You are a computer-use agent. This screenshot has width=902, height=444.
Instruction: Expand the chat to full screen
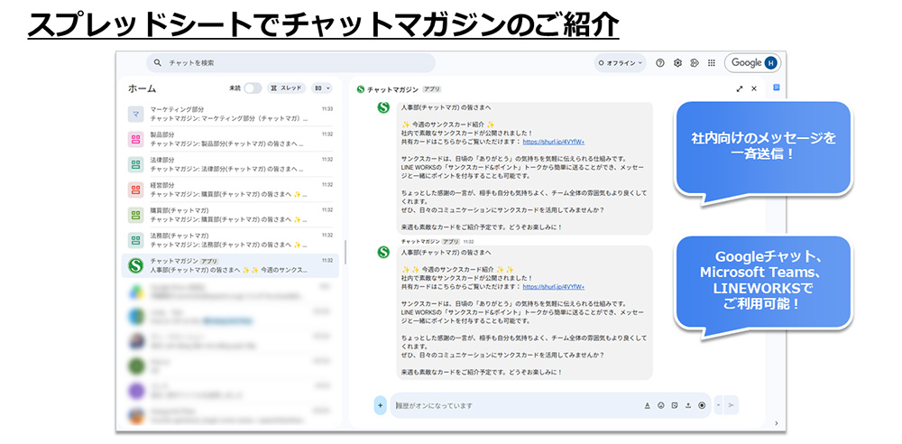740,88
